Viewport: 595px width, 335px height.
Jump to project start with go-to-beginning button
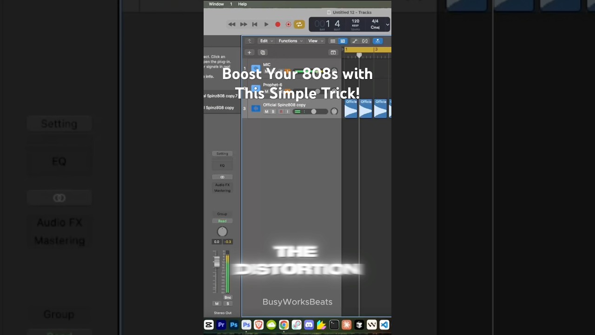tap(255, 24)
